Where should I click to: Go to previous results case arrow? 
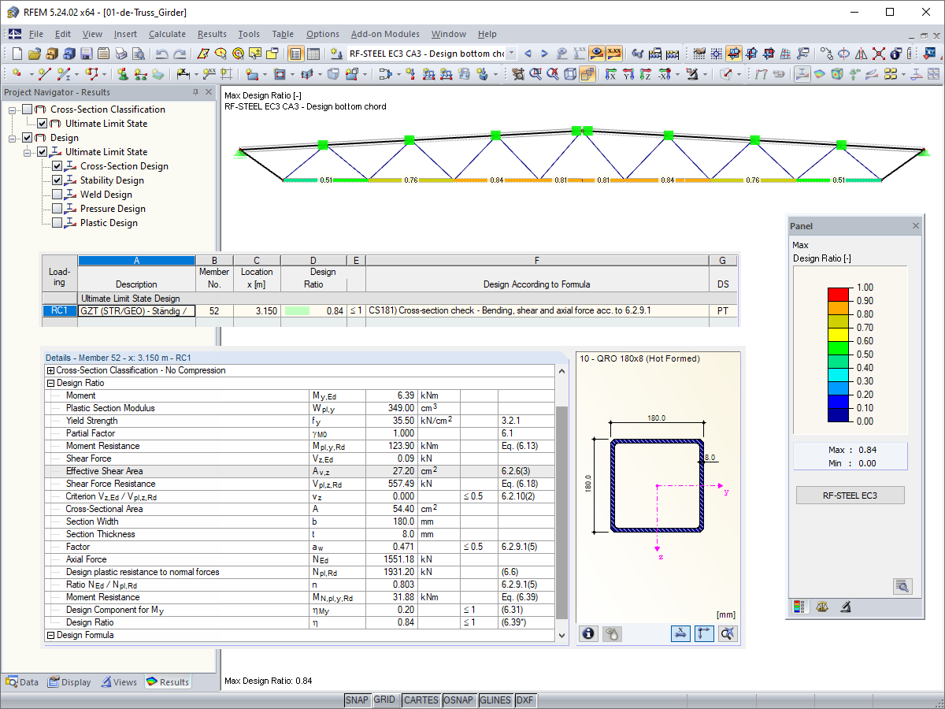(x=528, y=54)
